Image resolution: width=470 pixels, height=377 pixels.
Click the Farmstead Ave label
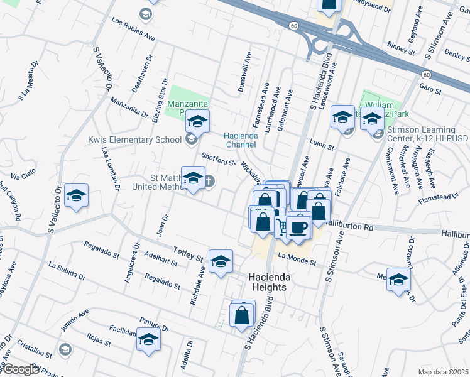(261, 106)
